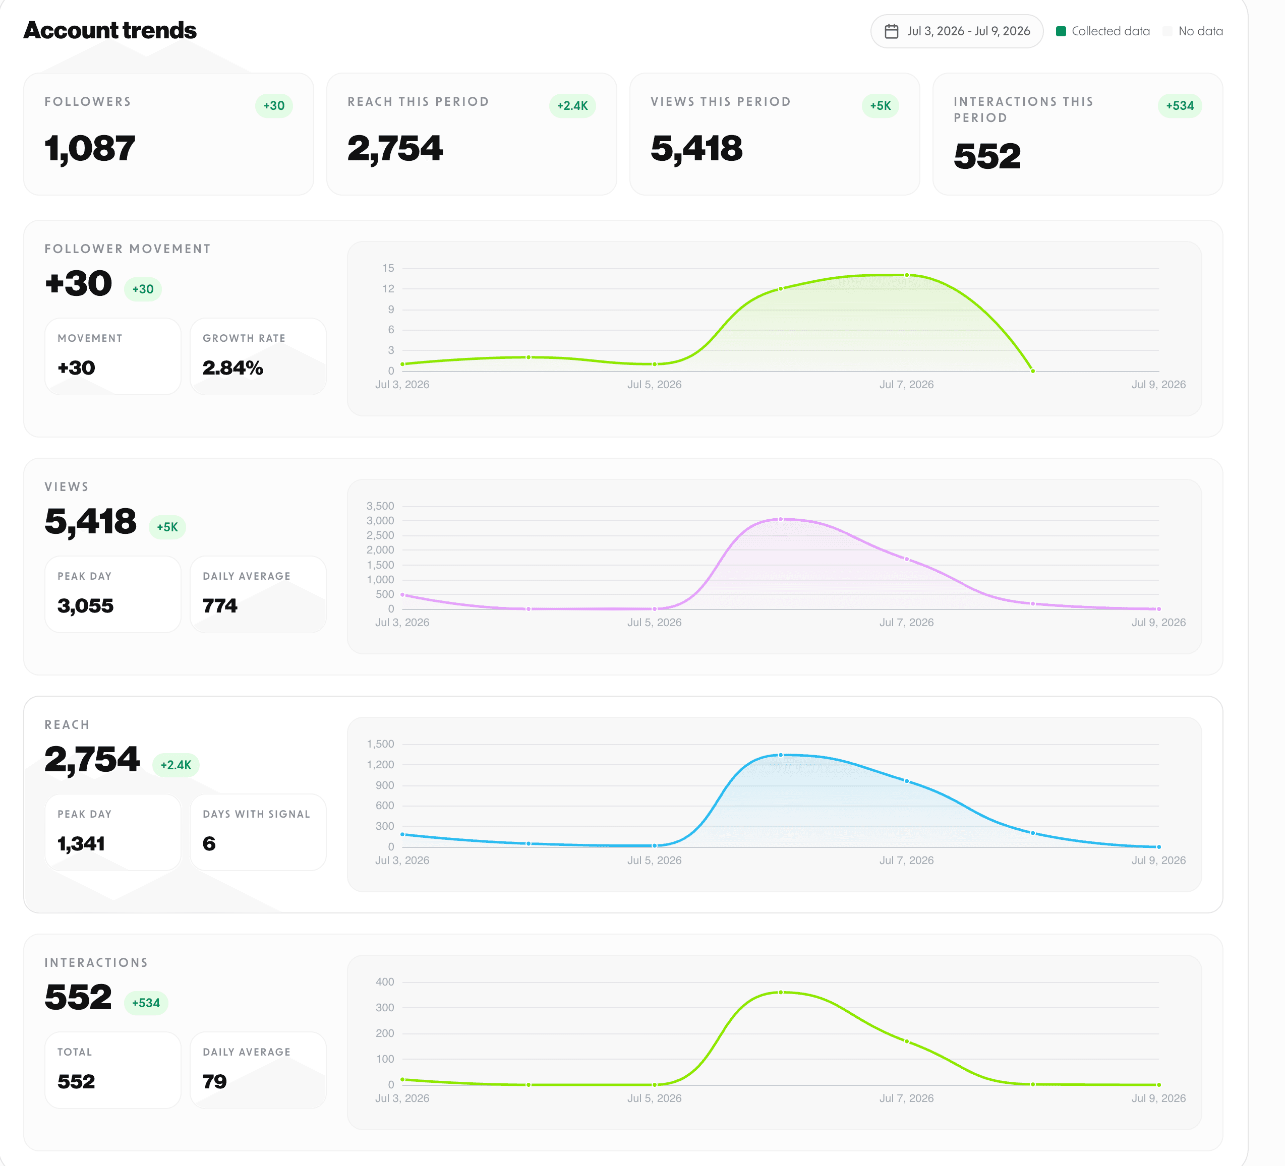Click the +534 badge in Interactions This Period card
Screen dimensions: 1285x1166
pyautogui.click(x=1180, y=106)
